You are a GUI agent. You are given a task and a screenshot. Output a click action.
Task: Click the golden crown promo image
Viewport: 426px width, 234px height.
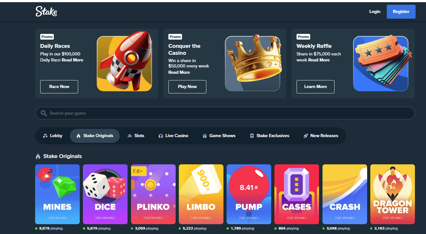pos(253,63)
